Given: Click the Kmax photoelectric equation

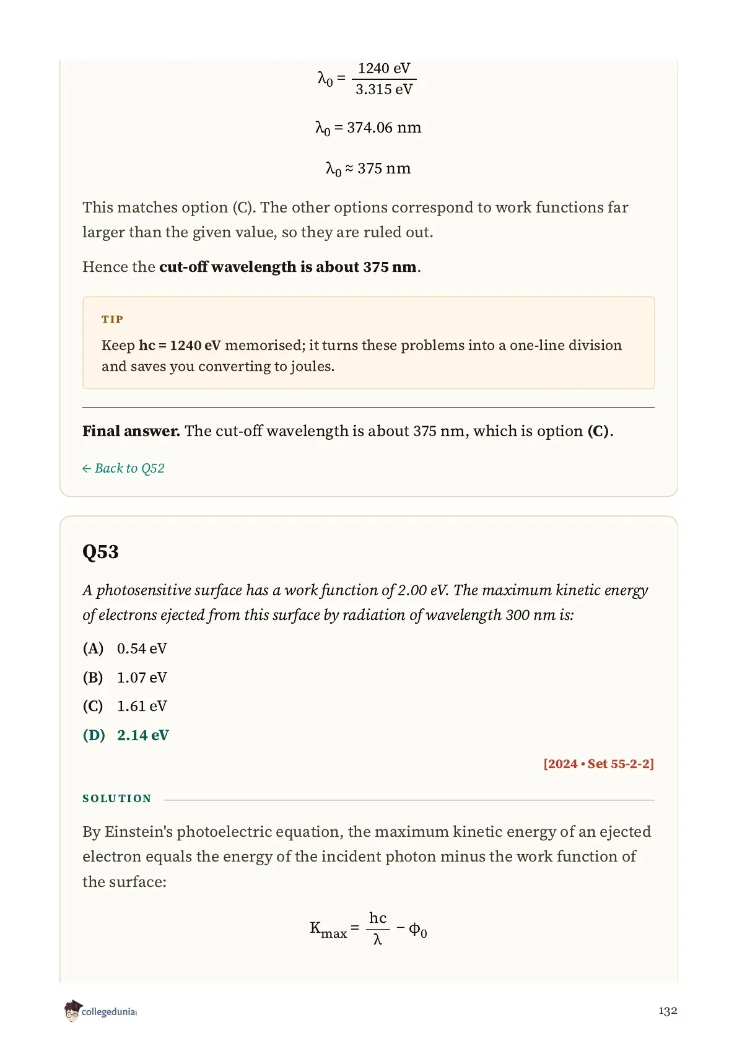Looking at the screenshot, I should 368,928.
